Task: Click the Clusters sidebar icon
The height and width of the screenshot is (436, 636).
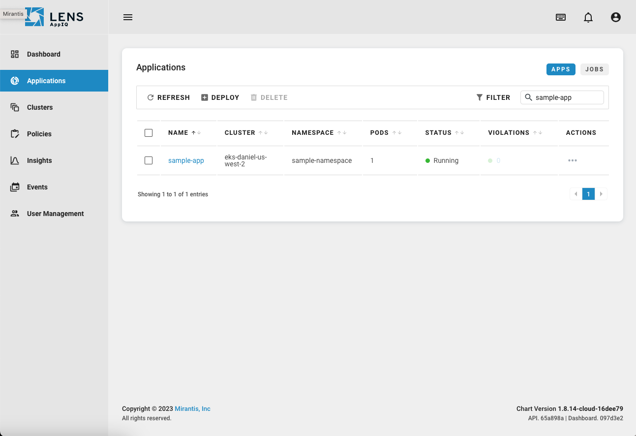Action: click(15, 107)
